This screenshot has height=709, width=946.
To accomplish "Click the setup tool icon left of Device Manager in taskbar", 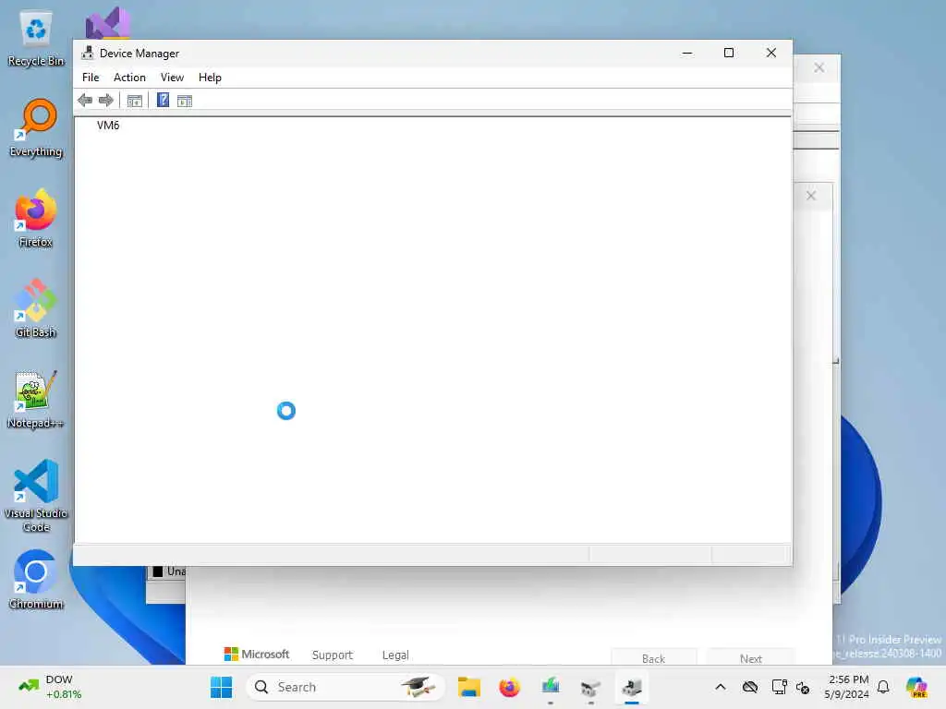I will pyautogui.click(x=590, y=687).
